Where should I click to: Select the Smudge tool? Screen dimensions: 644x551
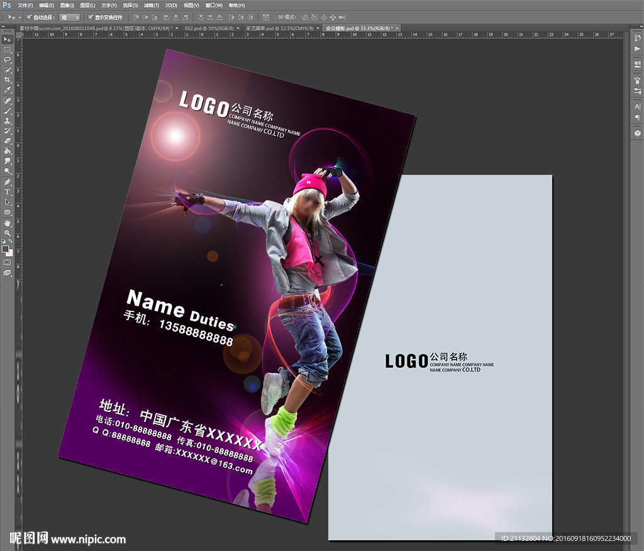[x=8, y=161]
